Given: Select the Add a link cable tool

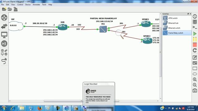Looking at the screenshot, I should 4,61.
